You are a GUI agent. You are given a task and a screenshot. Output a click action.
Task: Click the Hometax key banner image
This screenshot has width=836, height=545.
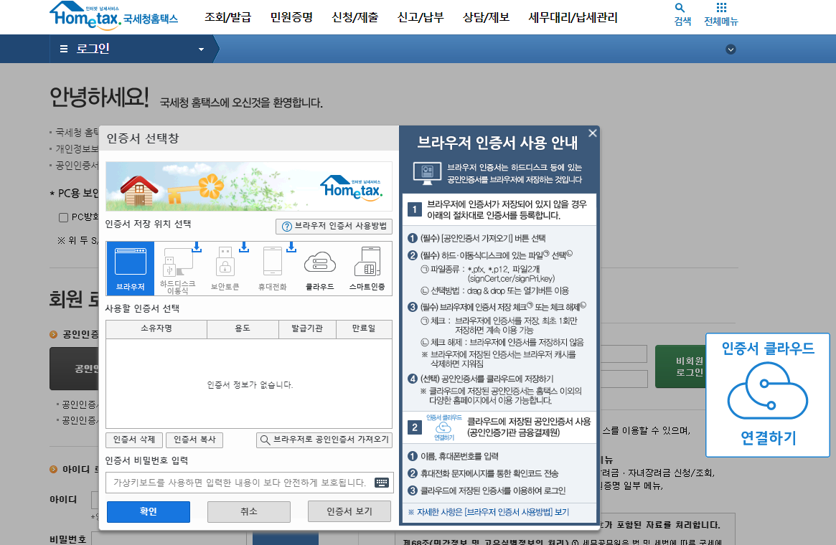[x=249, y=186]
